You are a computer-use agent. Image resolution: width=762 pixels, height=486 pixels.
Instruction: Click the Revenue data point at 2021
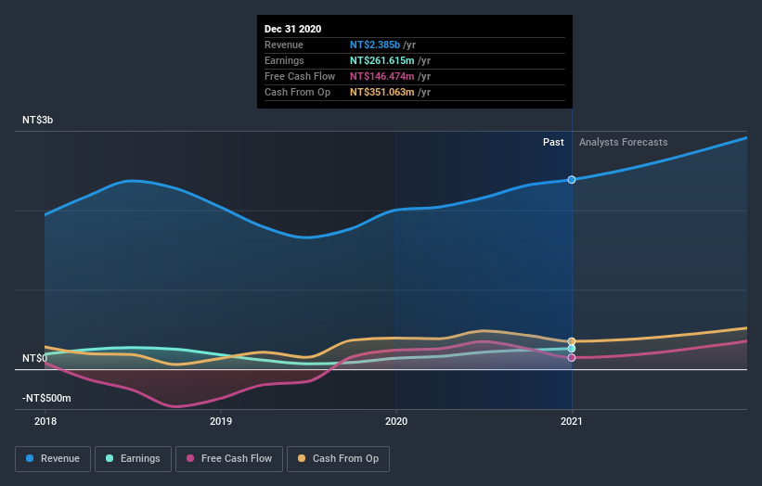pos(572,180)
